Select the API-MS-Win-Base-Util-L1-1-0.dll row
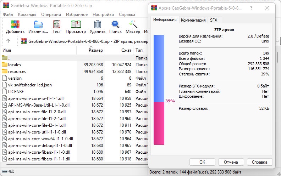The image size is (281, 176). click(x=75, y=105)
